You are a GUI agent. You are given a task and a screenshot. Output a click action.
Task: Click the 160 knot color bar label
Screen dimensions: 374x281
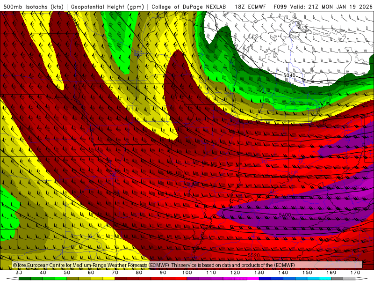pos(331,273)
